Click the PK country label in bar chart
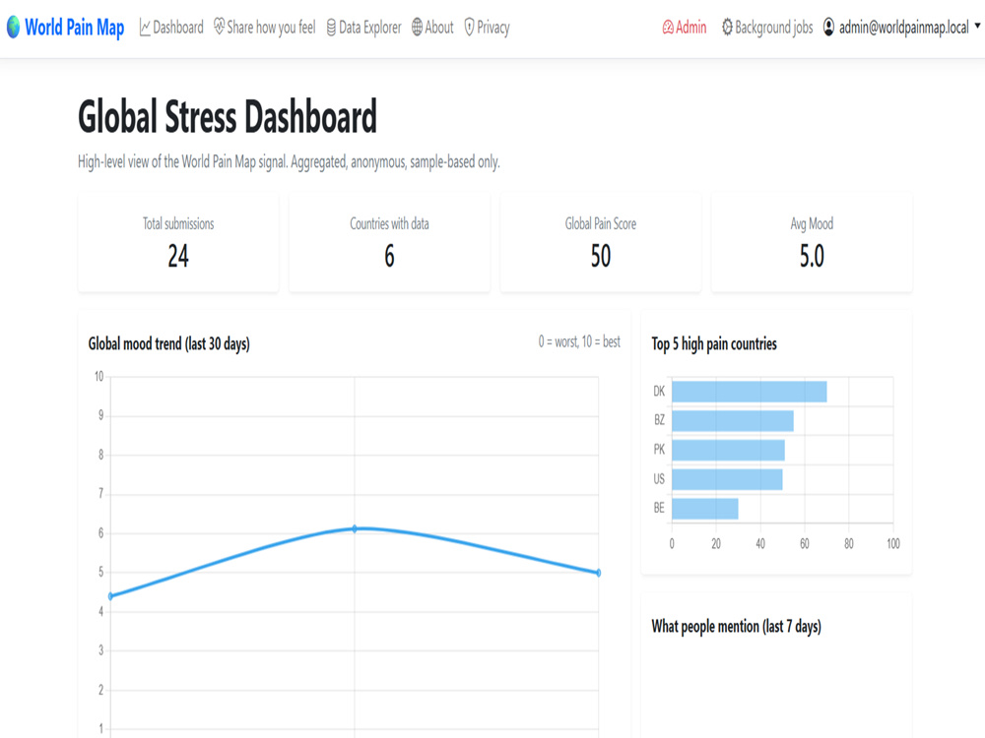This screenshot has width=985, height=738. (659, 450)
